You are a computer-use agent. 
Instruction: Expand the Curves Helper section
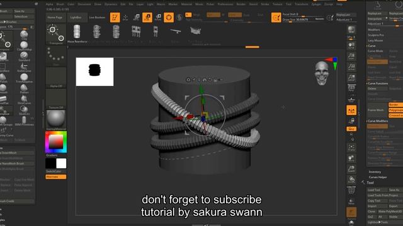[378, 177]
